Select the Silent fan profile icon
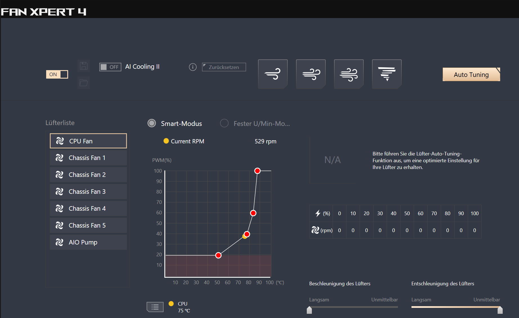The height and width of the screenshot is (318, 519). 273,74
